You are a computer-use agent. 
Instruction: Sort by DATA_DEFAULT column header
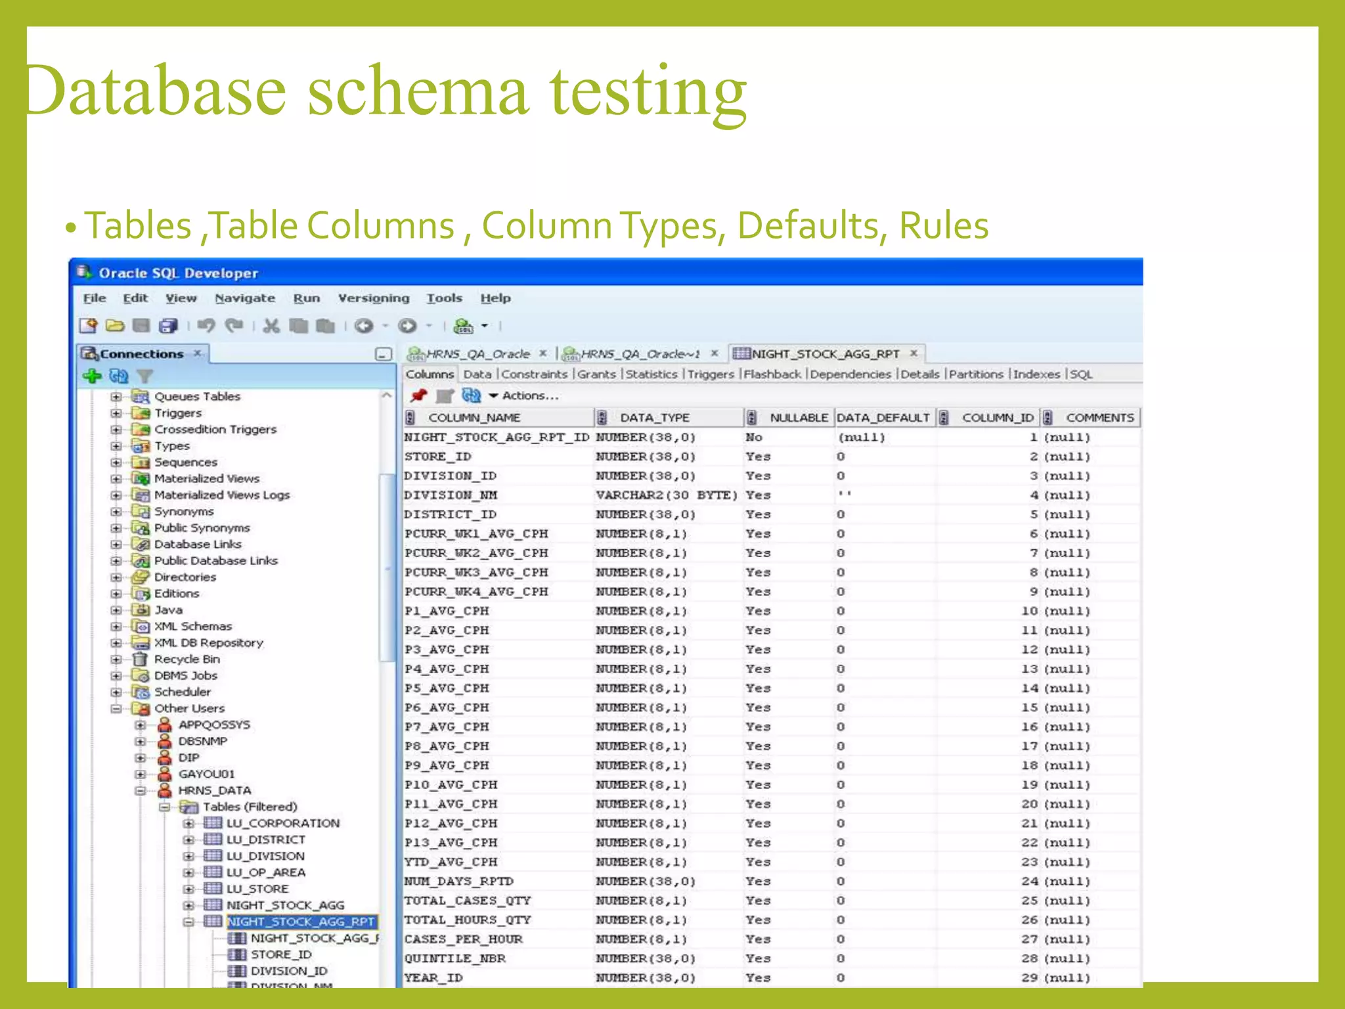[884, 418]
